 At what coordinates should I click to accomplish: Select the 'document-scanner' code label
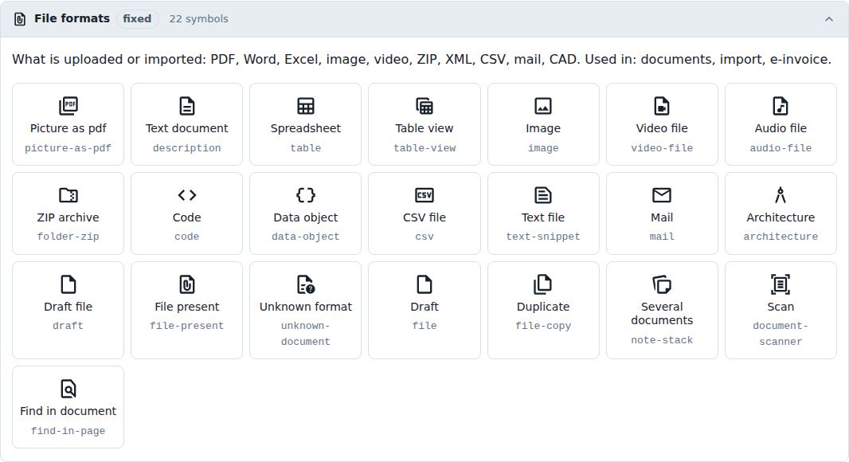(781, 334)
